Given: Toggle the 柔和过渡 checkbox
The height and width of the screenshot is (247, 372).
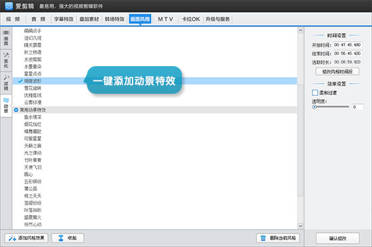Looking at the screenshot, I should pyautogui.click(x=315, y=92).
